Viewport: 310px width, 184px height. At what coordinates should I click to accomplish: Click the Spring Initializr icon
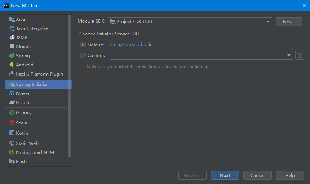coord(12,84)
